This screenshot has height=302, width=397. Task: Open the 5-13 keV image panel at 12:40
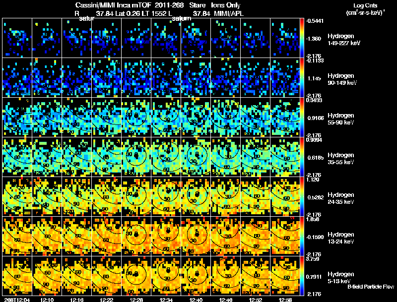(196, 276)
